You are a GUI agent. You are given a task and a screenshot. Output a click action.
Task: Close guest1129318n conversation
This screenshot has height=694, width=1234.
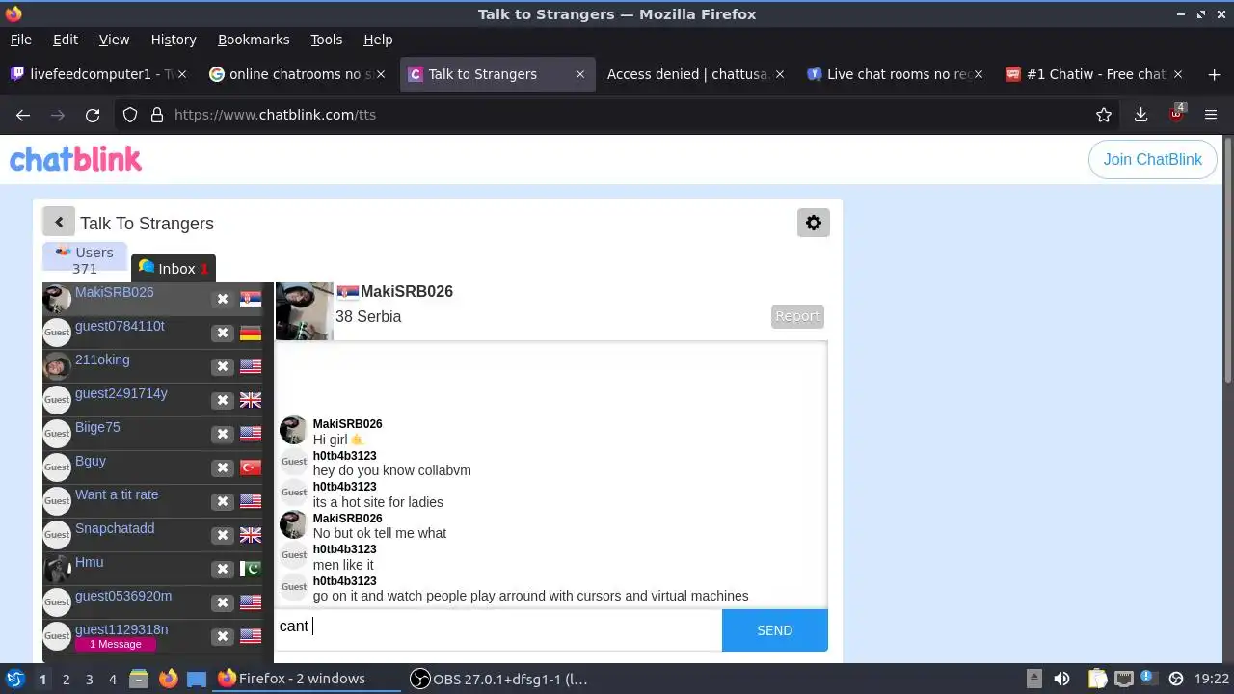pyautogui.click(x=223, y=636)
